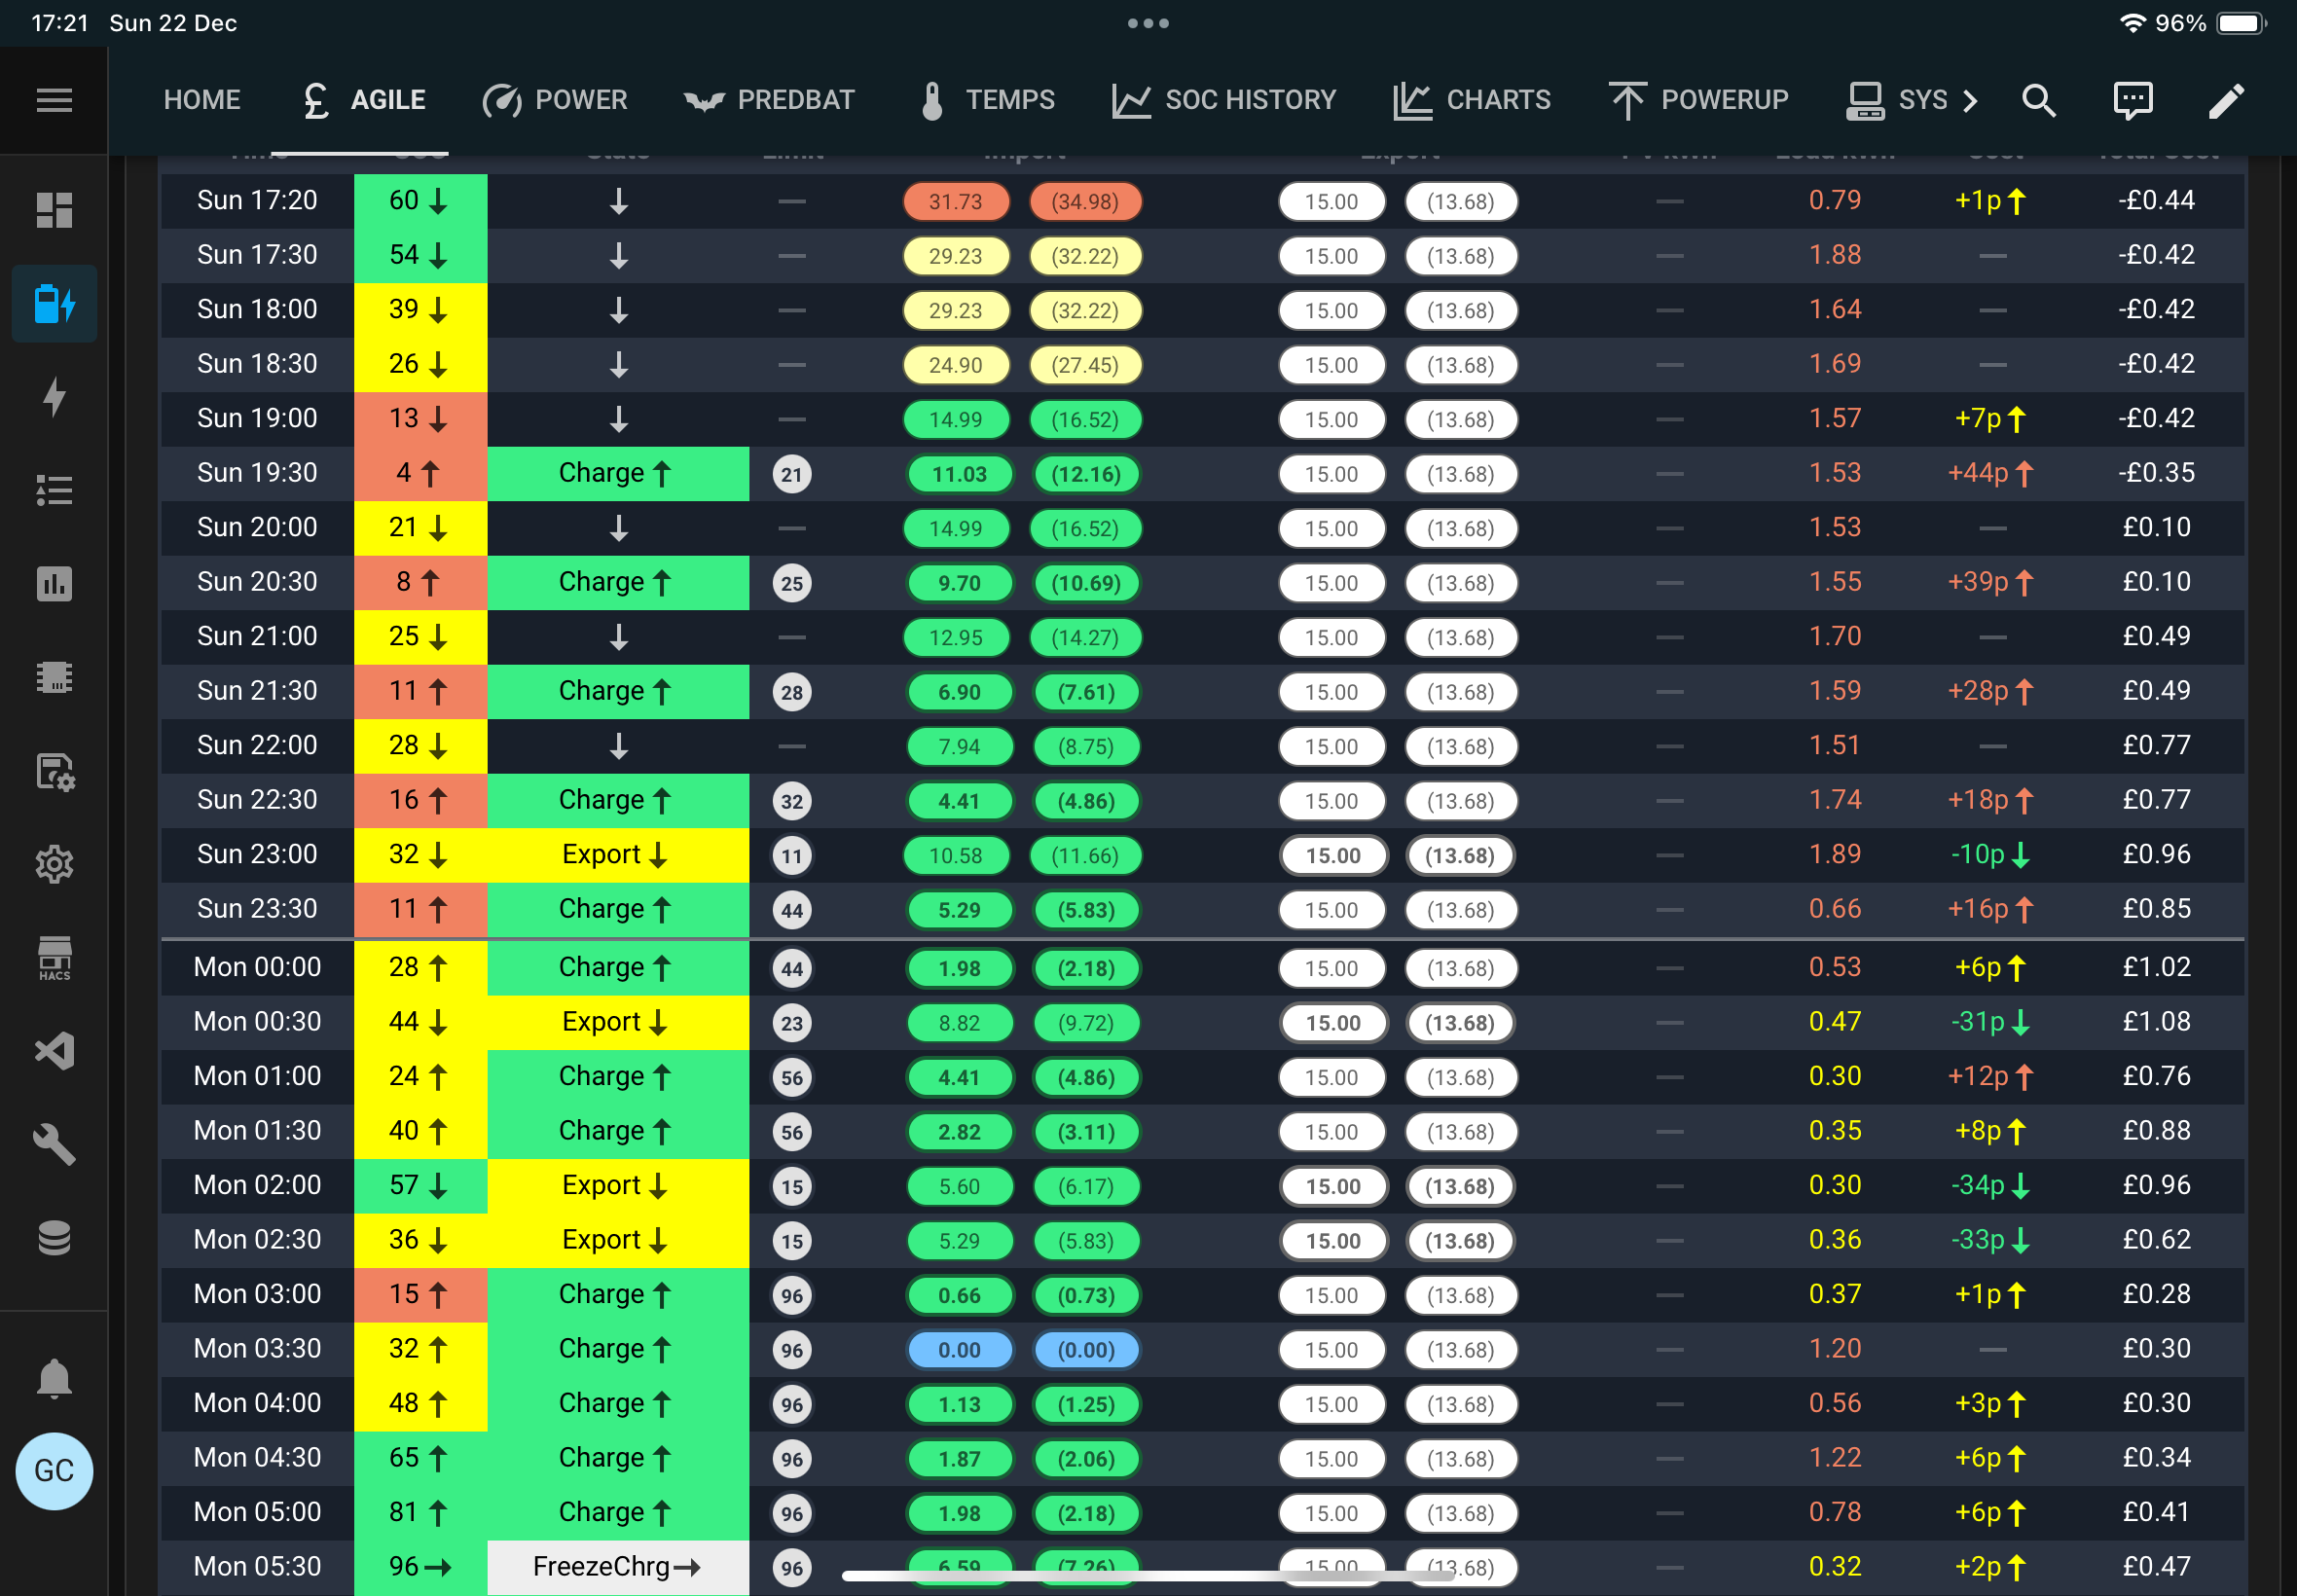
Task: Open the search magnifier icon
Action: [x=2038, y=100]
